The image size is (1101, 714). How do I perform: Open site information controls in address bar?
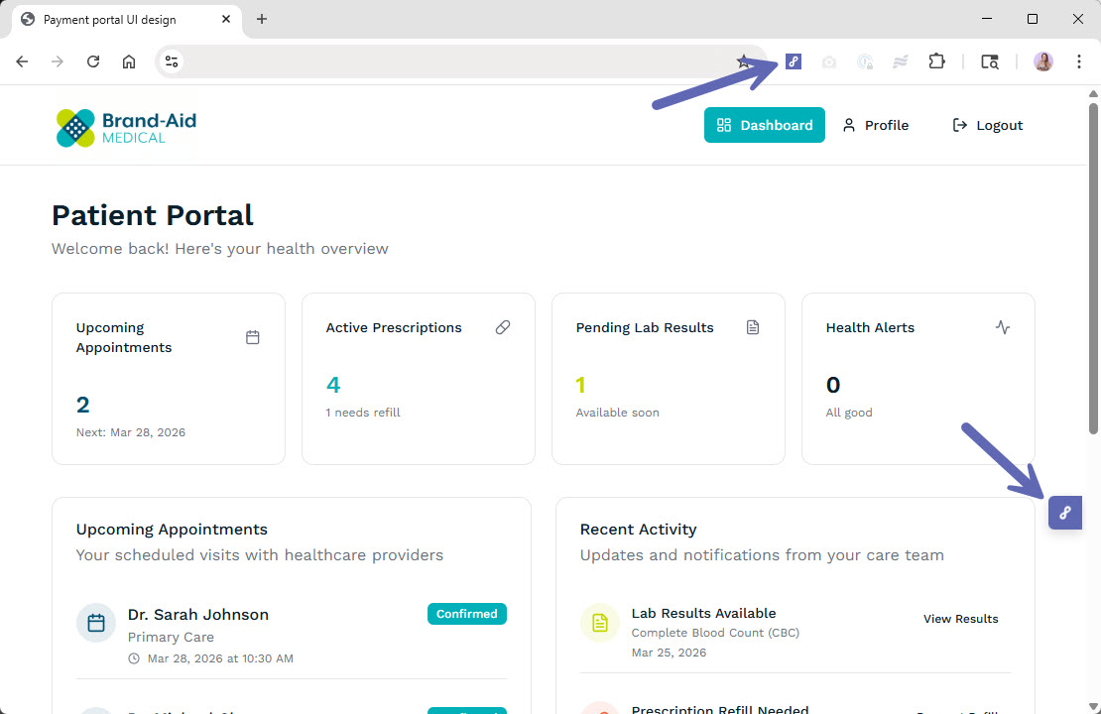(x=172, y=61)
